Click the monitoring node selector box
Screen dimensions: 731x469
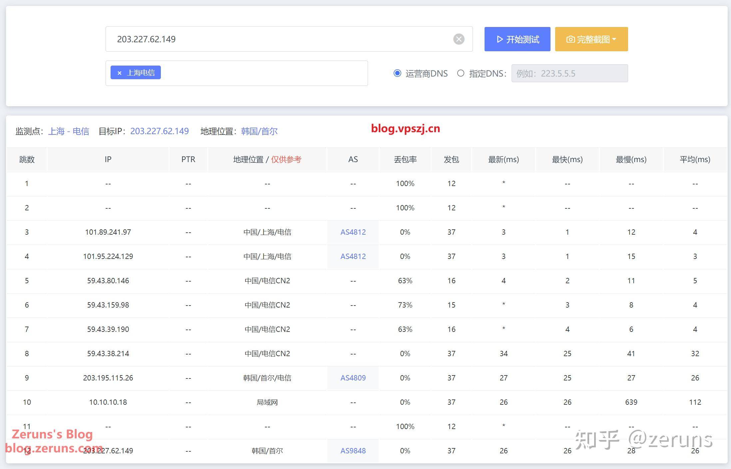pos(236,73)
